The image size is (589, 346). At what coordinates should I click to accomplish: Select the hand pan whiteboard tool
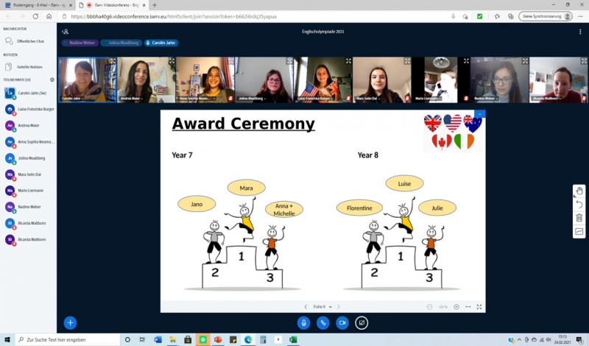click(579, 191)
